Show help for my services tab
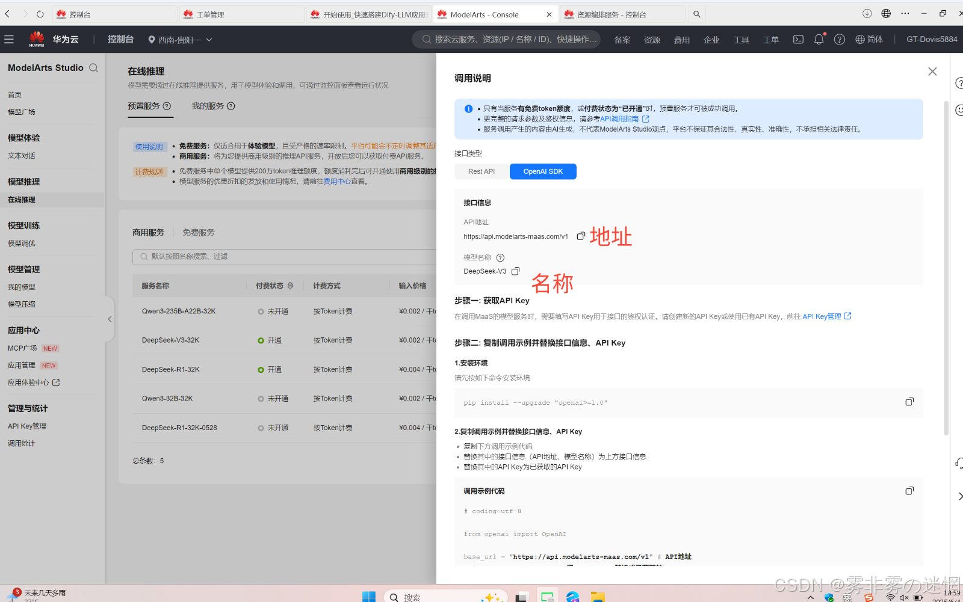 click(231, 106)
